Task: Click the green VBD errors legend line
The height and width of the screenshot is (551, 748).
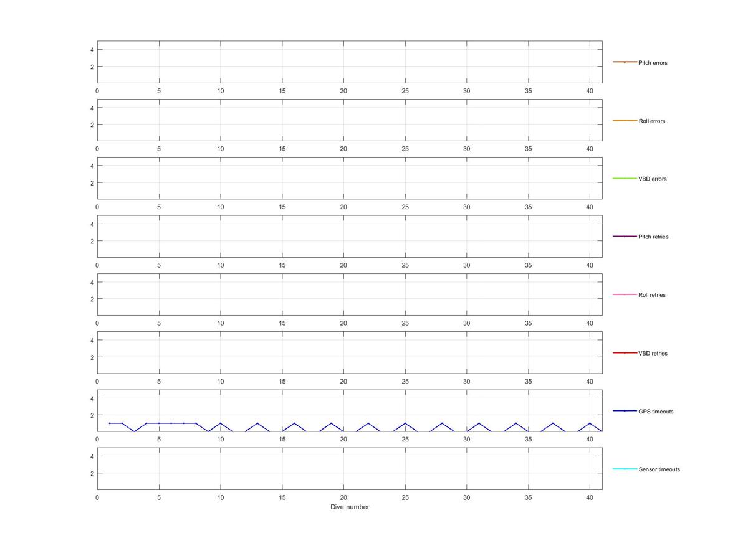Action: tap(625, 178)
